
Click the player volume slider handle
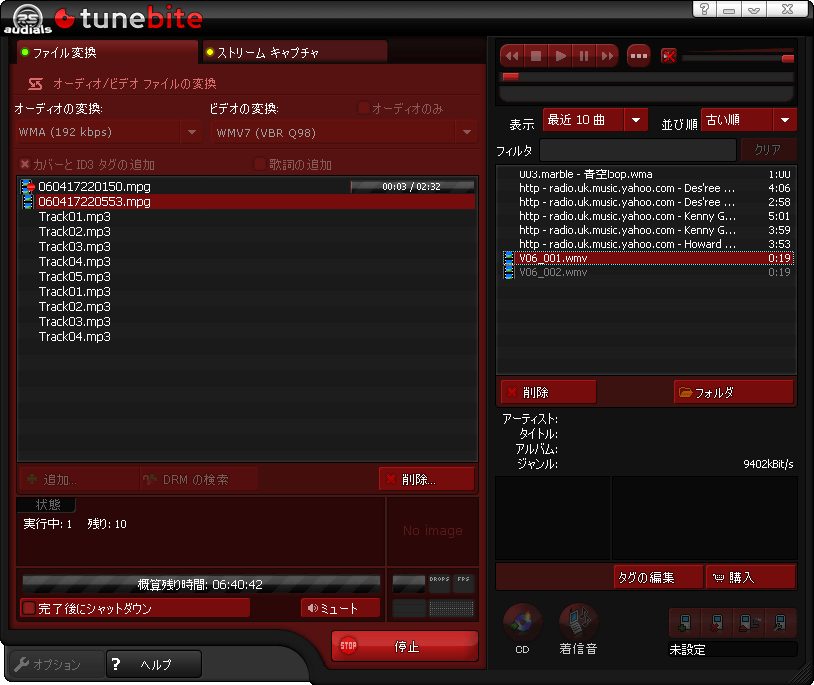click(x=787, y=58)
